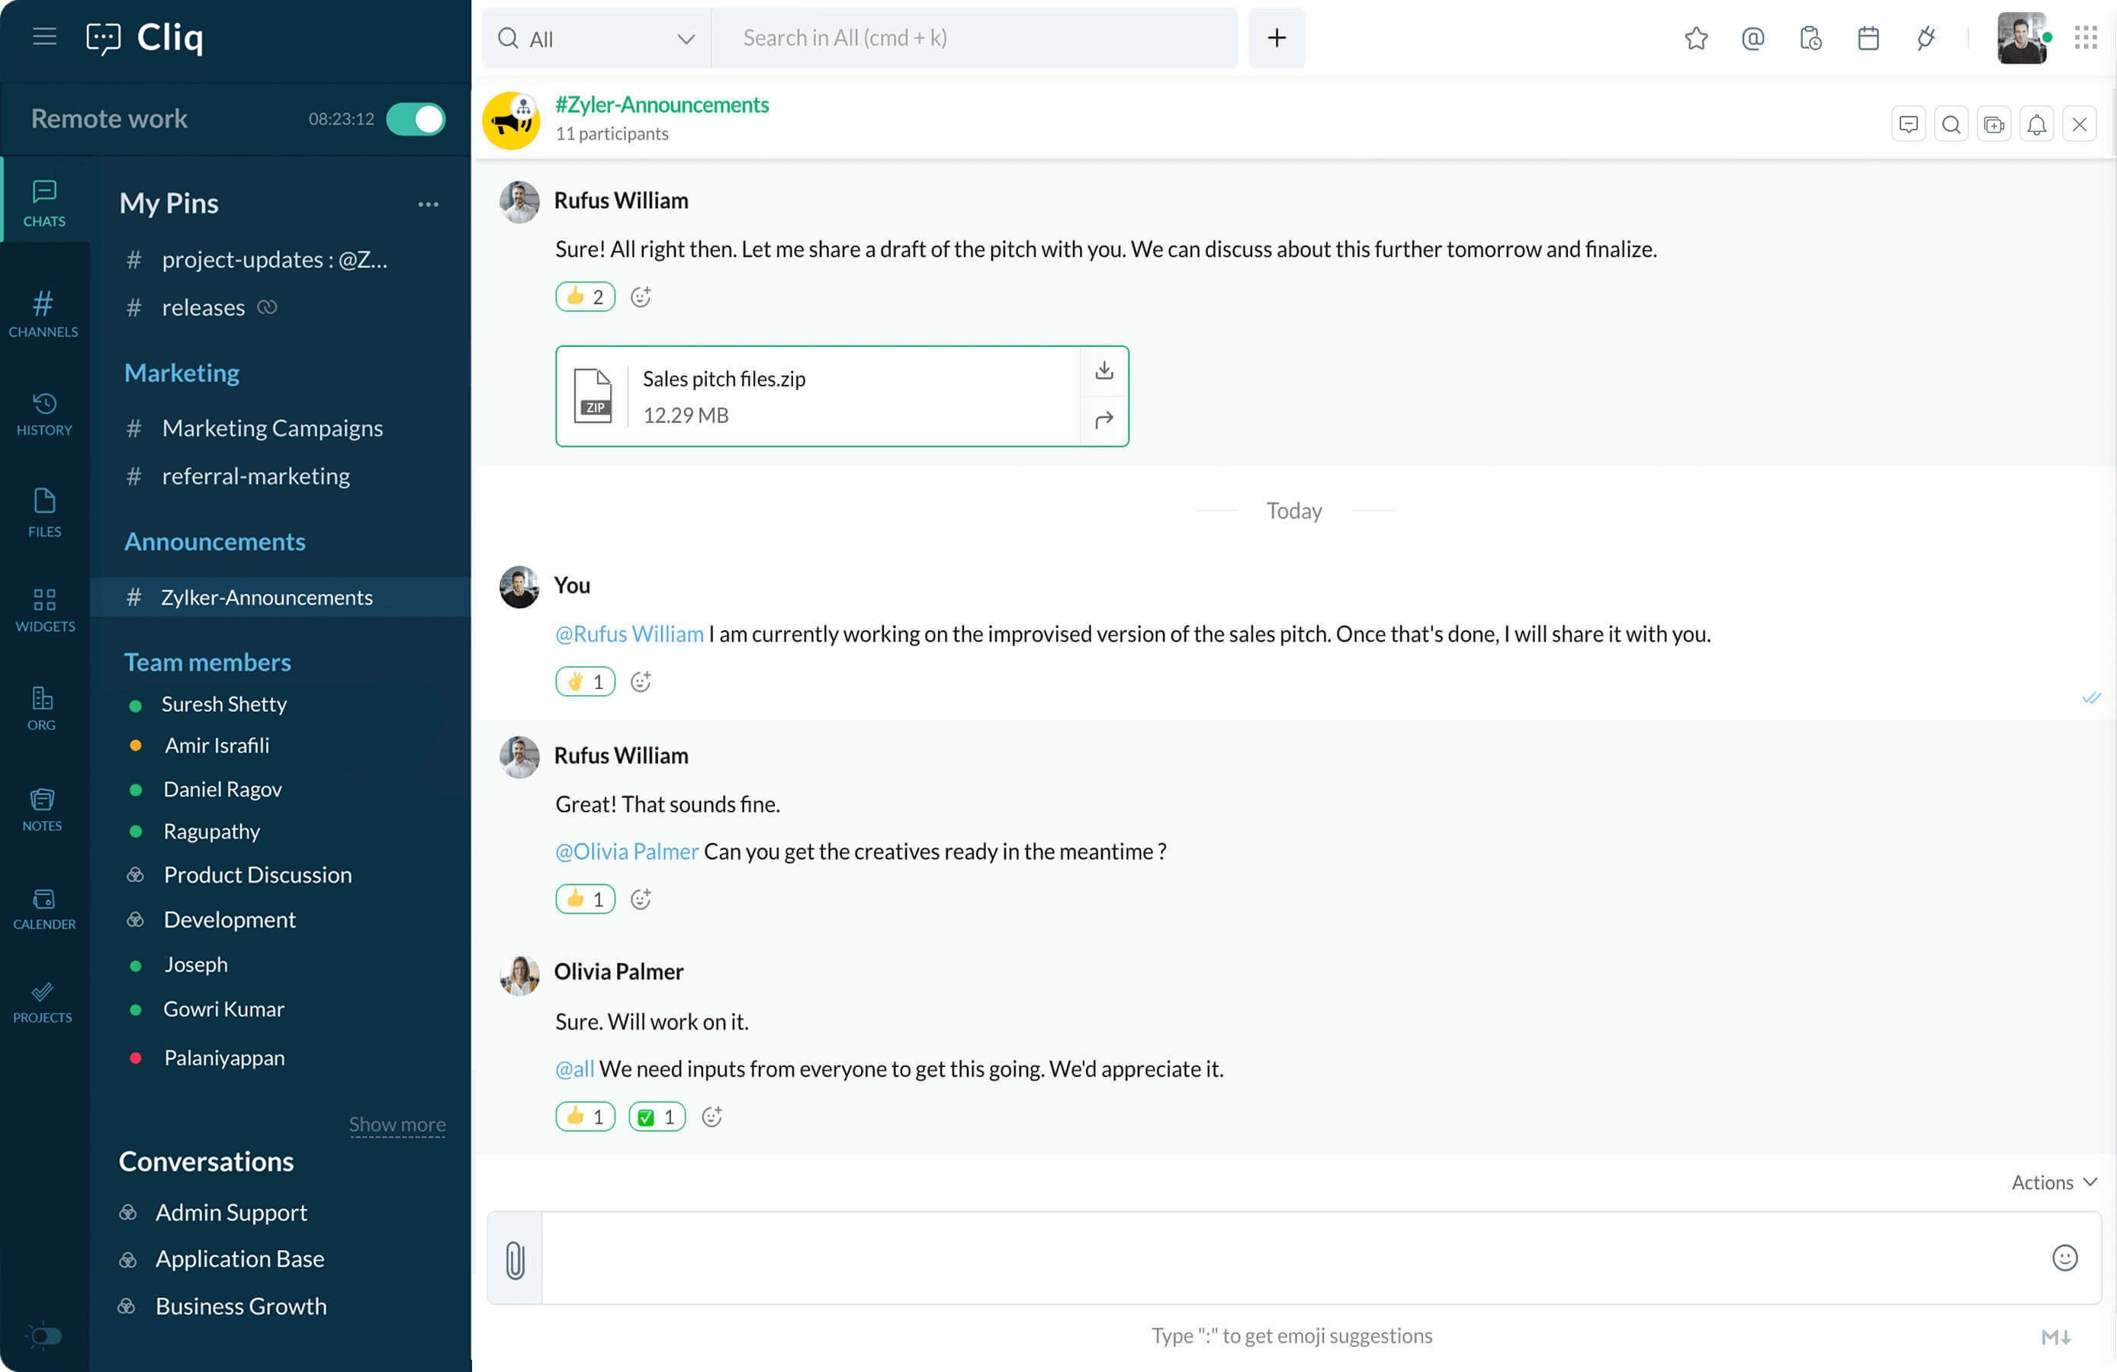Open the Notes sidebar icon

tap(42, 809)
